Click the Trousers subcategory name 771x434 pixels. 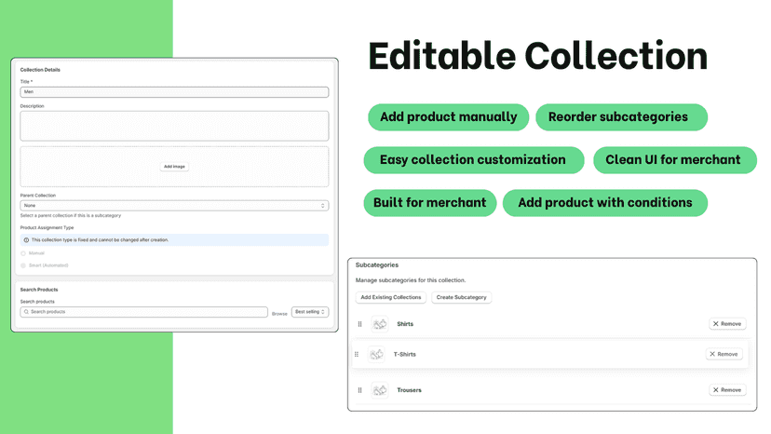[409, 390]
